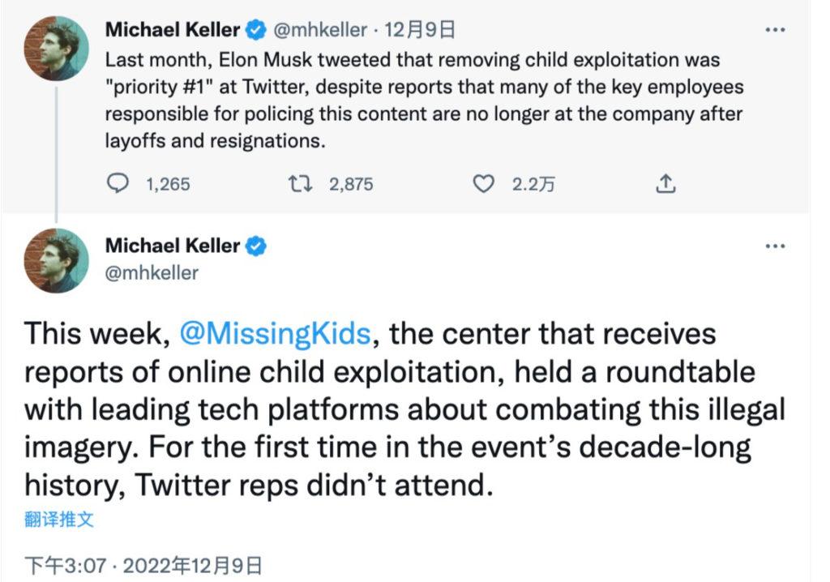Retweet the first tweet using the retweet icon

coord(302,184)
